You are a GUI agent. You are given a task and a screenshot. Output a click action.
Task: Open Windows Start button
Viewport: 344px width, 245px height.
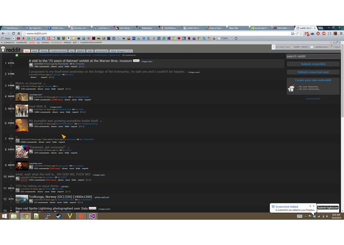4,216
